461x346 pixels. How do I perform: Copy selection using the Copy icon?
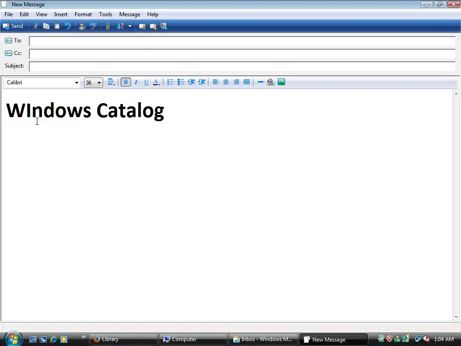[46, 26]
